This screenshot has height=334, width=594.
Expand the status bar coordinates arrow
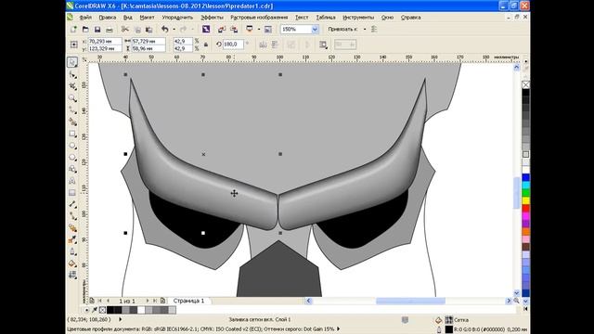[121, 319]
